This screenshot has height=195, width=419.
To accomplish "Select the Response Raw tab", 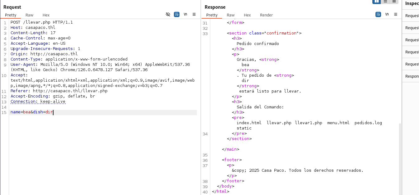I will (x=230, y=15).
